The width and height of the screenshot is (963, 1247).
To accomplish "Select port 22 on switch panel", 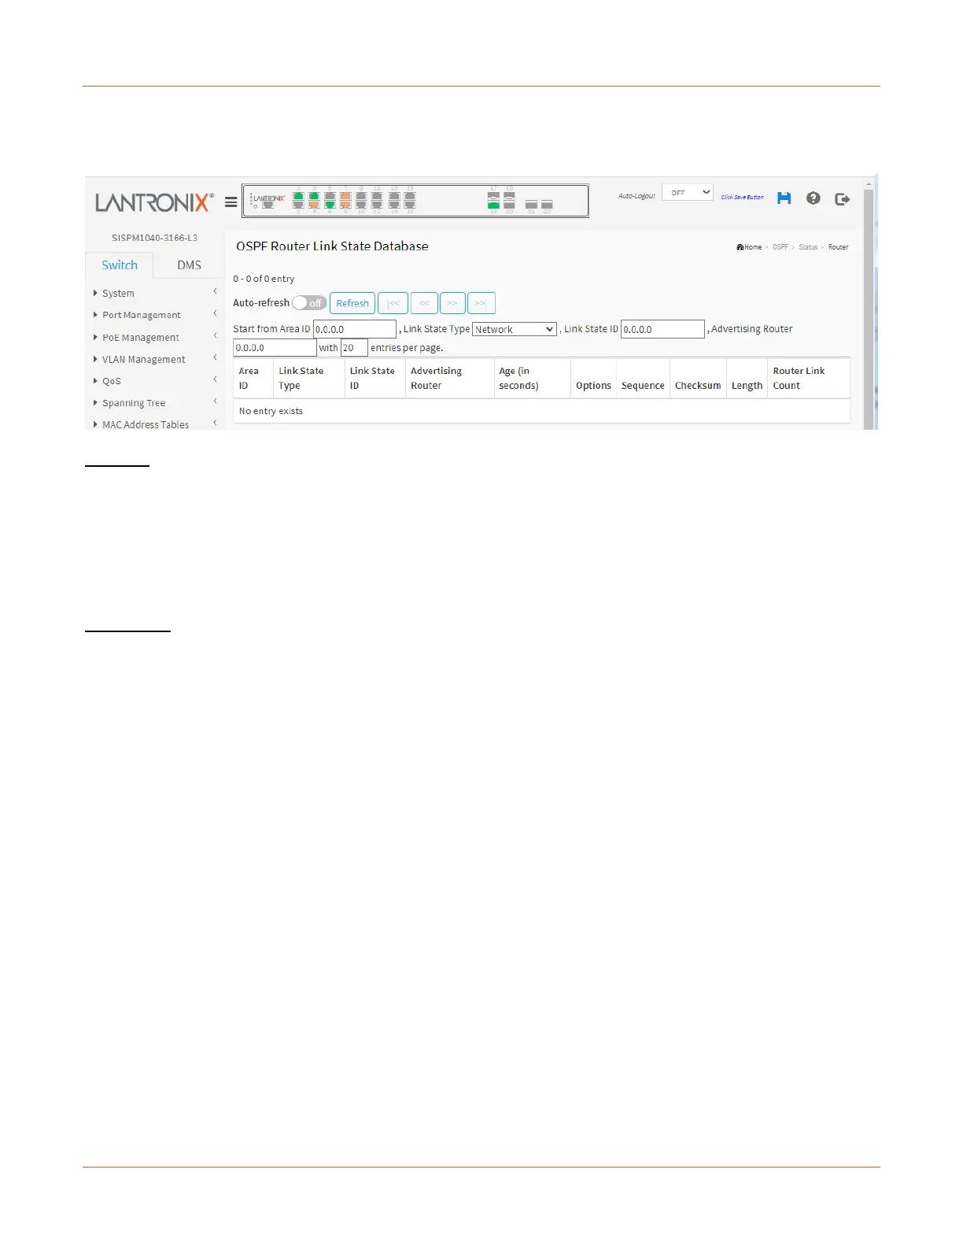I will 547,205.
